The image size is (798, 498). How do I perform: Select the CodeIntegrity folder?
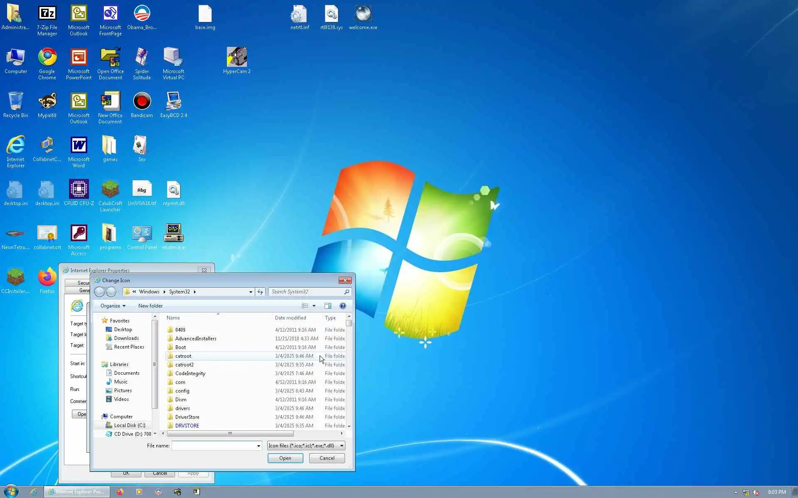[x=190, y=373]
